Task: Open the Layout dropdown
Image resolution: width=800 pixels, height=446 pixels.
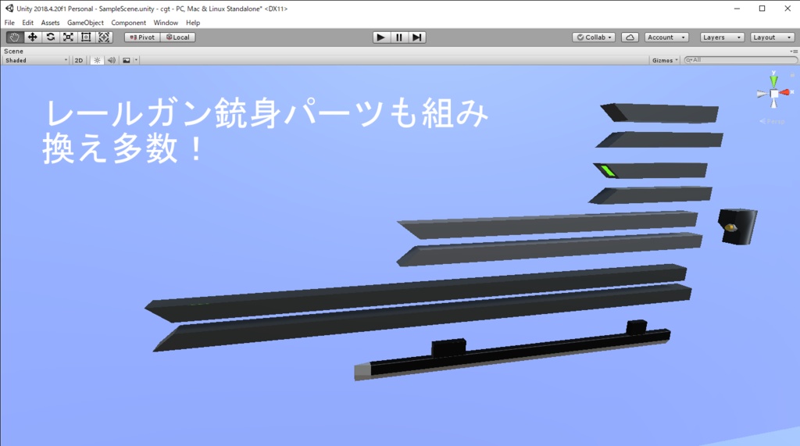Action: click(x=772, y=37)
